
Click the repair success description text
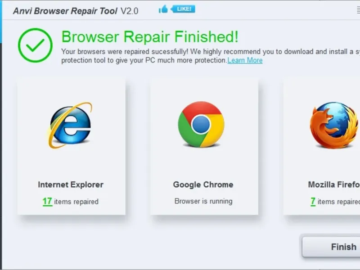[211, 56]
